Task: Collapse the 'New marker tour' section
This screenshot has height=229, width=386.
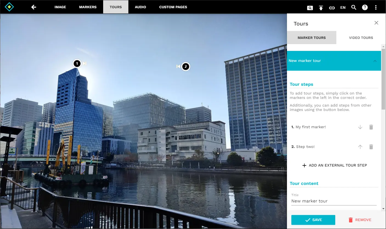Action: (375, 61)
